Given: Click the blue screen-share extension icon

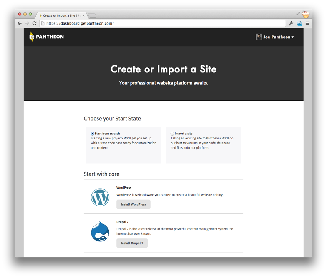Looking at the screenshot, I should pos(299,23).
